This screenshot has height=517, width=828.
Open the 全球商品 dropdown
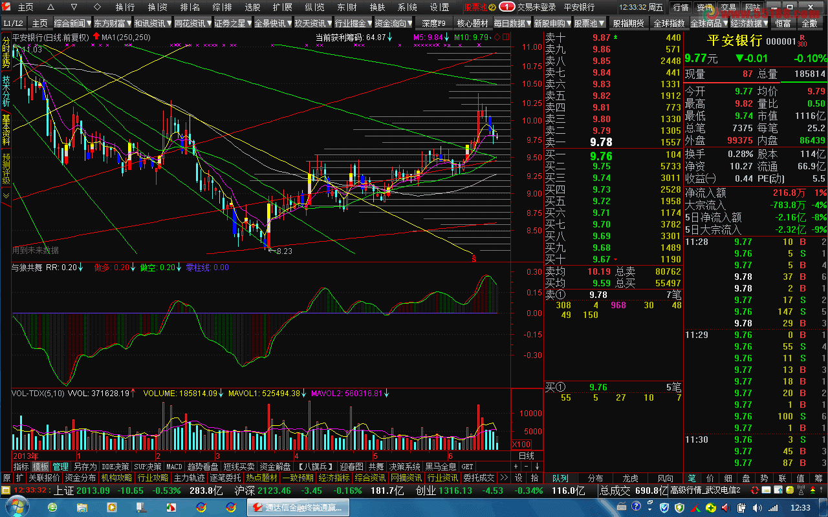710,23
